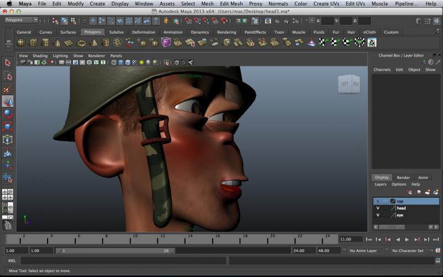Switch to the Animation shelf tab
Image resolution: width=443 pixels, height=277 pixels.
click(x=173, y=32)
